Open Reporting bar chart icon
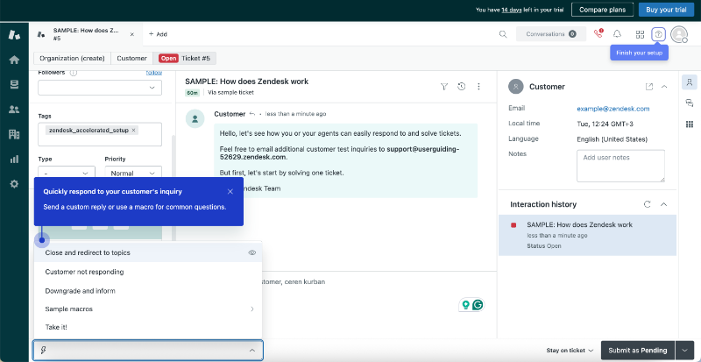701x362 pixels. (14, 159)
